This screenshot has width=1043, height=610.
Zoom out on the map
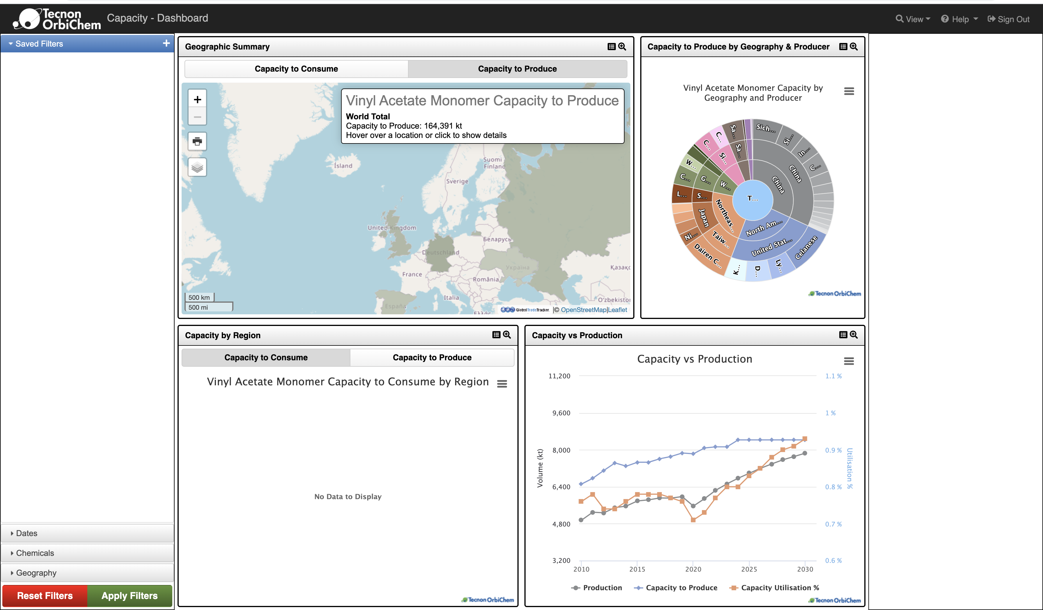click(x=197, y=117)
